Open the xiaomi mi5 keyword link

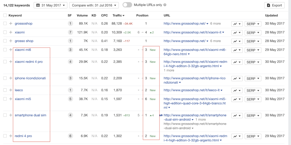coord(23,99)
